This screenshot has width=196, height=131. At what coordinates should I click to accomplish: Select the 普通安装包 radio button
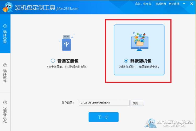(53, 61)
